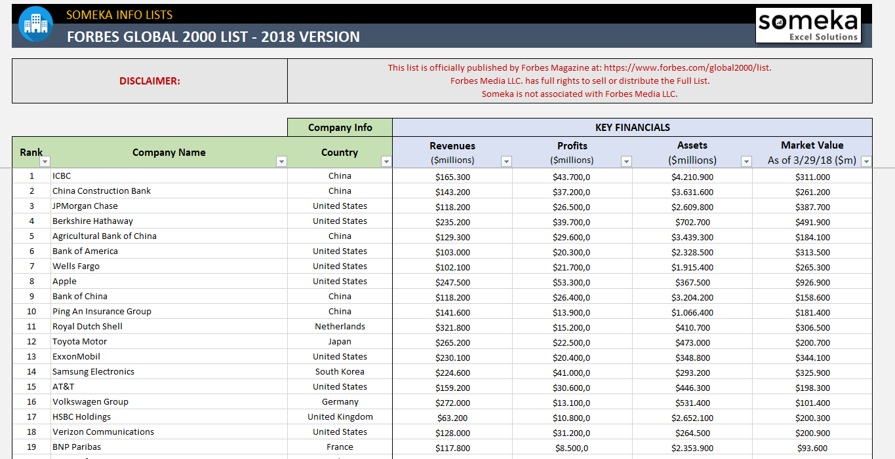
Task: Select ICBC assets value $4.210.900
Action: 692,177
